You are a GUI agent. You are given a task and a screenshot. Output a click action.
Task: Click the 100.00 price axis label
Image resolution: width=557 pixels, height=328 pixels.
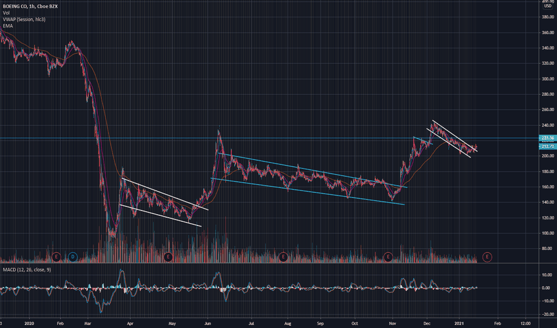548,233
